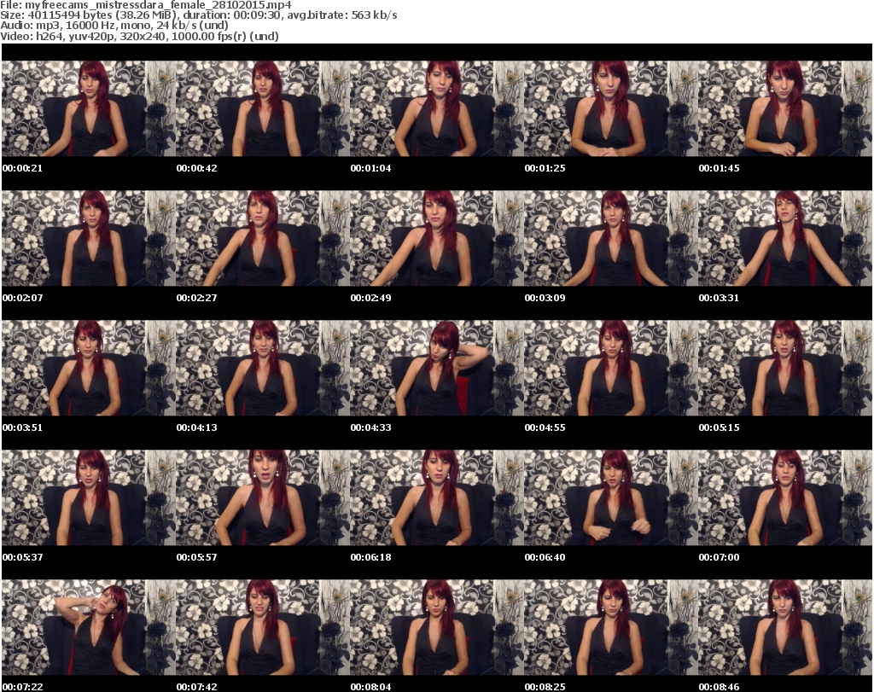
Task: Select the thumbnail frame at 00:07:22
Action: pyautogui.click(x=89, y=627)
